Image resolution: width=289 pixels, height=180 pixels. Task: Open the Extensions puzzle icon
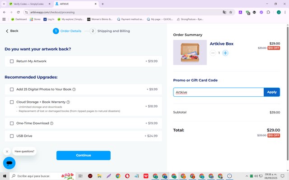tap(268, 12)
